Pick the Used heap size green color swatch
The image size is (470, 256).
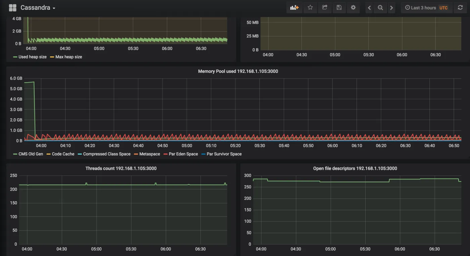click(x=15, y=57)
